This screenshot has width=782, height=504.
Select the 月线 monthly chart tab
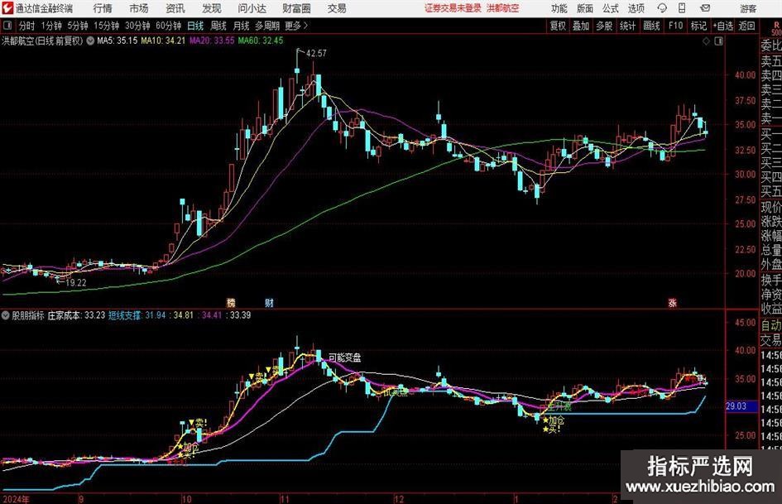point(241,26)
